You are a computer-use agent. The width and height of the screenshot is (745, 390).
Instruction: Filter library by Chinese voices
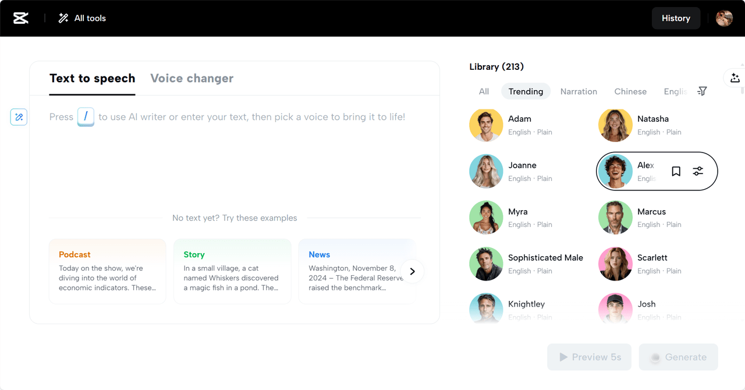630,91
